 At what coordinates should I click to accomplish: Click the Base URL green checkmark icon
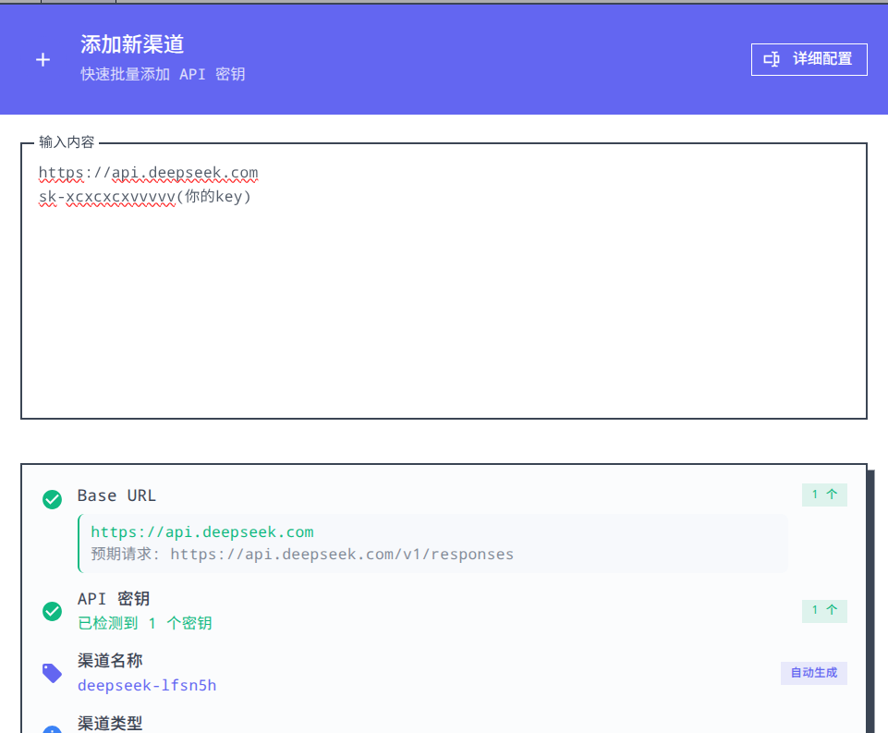(x=52, y=499)
